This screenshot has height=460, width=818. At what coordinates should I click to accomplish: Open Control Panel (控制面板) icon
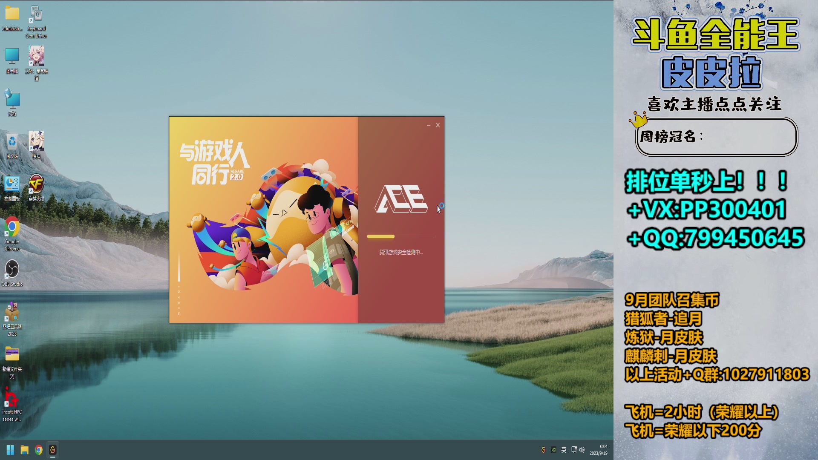pos(12,183)
